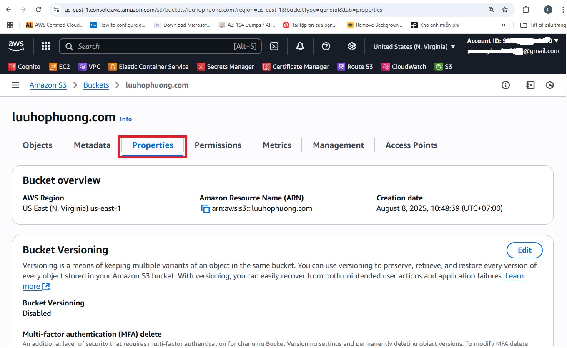This screenshot has width=567, height=348.
Task: Expand the N. Virginia region dropdown
Action: [414, 46]
